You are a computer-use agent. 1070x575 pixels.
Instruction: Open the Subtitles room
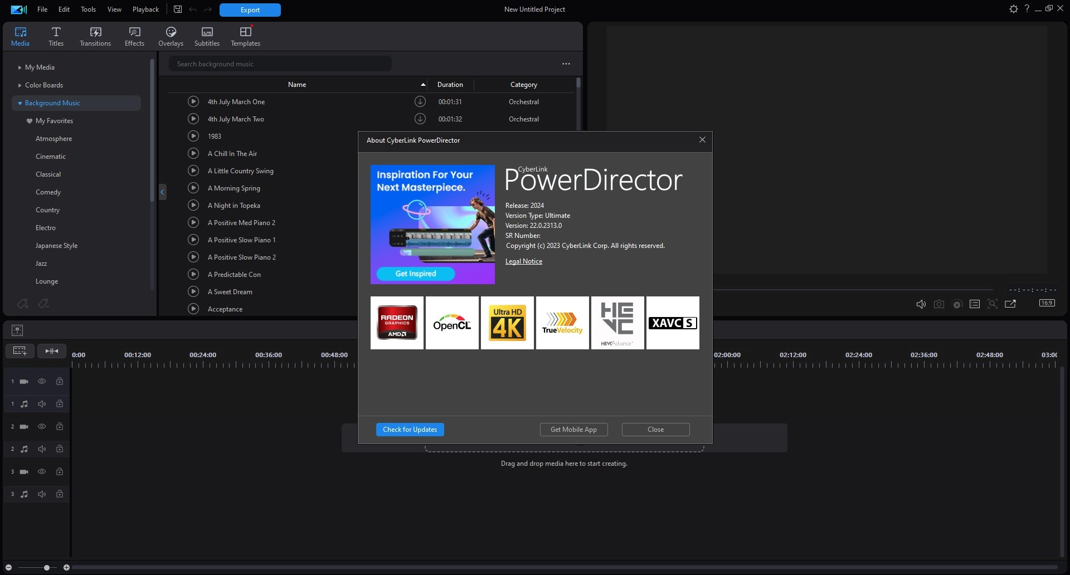click(x=207, y=36)
